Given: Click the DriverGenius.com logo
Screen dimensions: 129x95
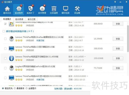Looking at the screenshot, I should (x=109, y=10).
